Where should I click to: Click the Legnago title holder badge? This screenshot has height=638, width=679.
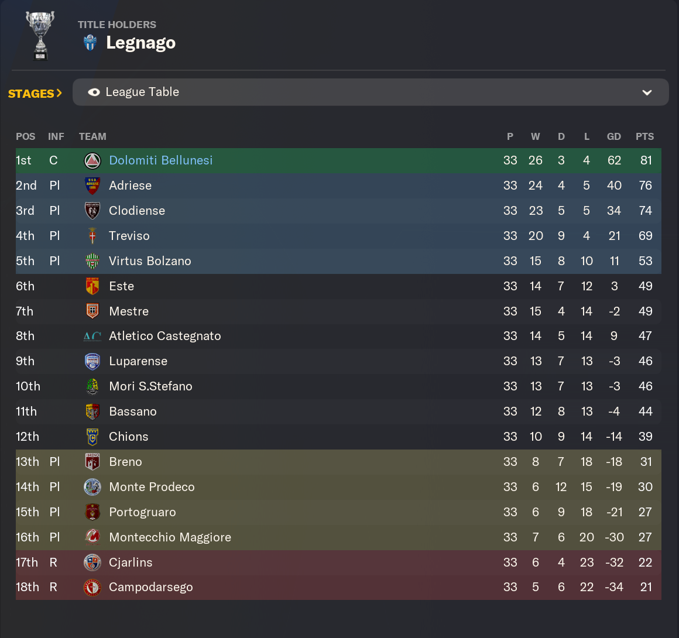click(x=90, y=43)
